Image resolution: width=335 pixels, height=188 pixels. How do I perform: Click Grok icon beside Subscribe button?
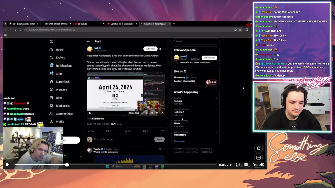point(160,49)
